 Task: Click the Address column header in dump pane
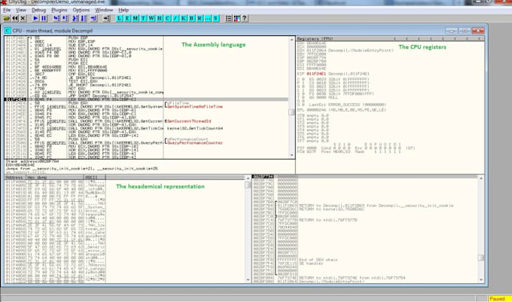[x=15, y=177]
